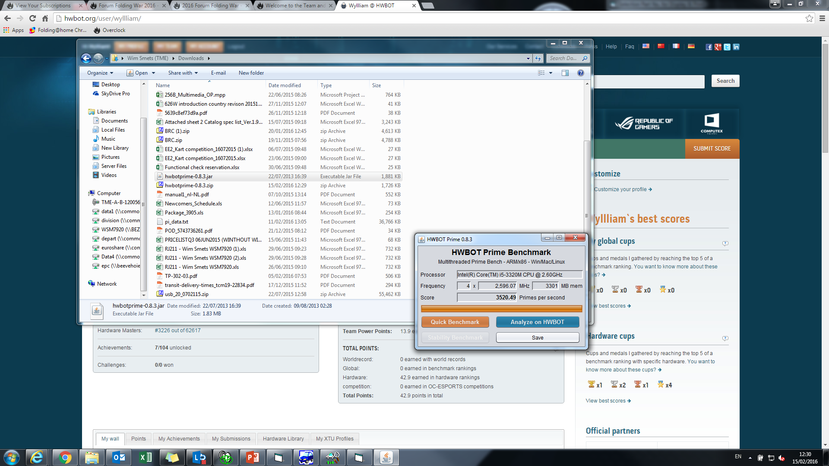This screenshot has height=466, width=829.
Task: Open the Twitter social icon
Action: click(727, 47)
